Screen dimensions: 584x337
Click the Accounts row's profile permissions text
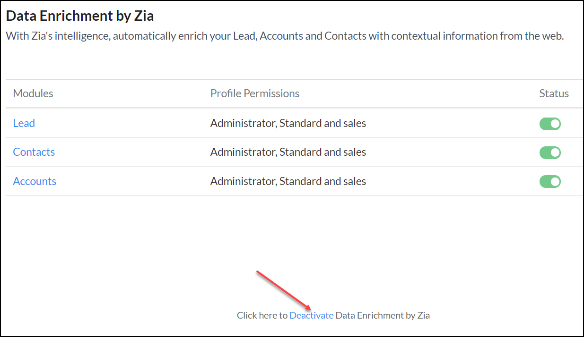click(288, 181)
